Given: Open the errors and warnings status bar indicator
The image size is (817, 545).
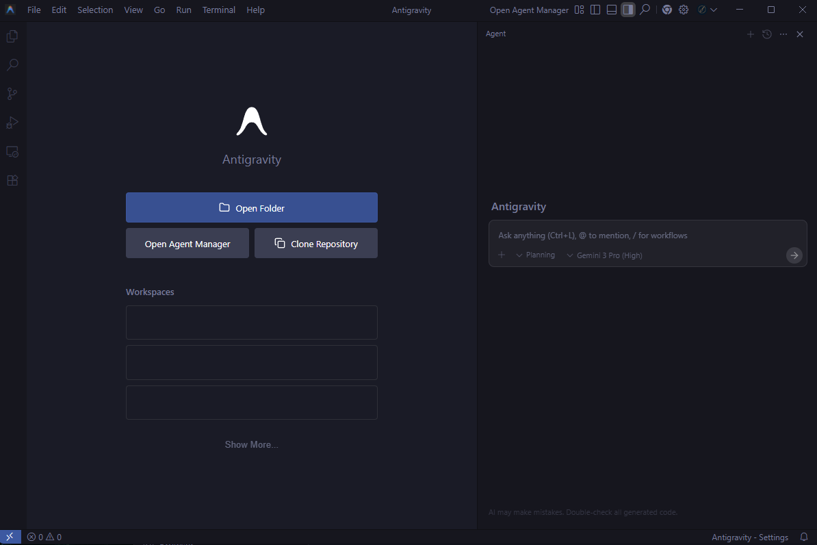Looking at the screenshot, I should (44, 537).
